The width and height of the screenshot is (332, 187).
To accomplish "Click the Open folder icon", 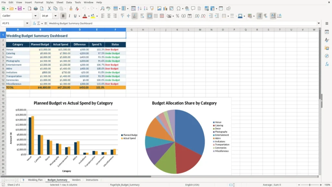I will pos(11,8).
